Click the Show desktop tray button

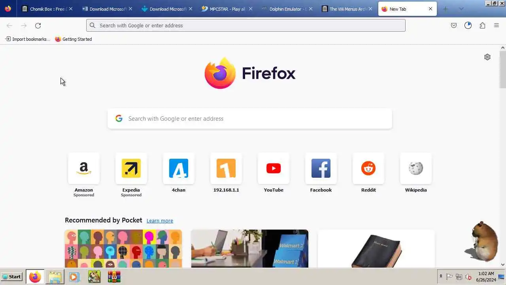pyautogui.click(x=501, y=277)
